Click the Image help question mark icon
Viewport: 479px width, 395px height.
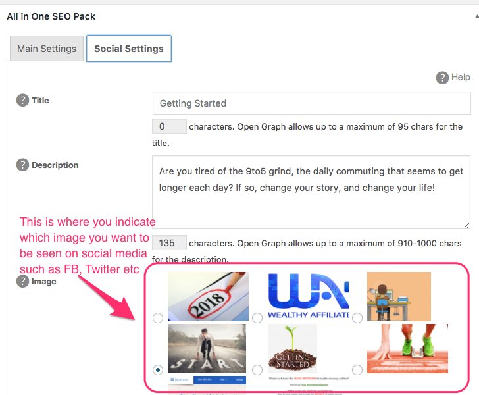[22, 281]
